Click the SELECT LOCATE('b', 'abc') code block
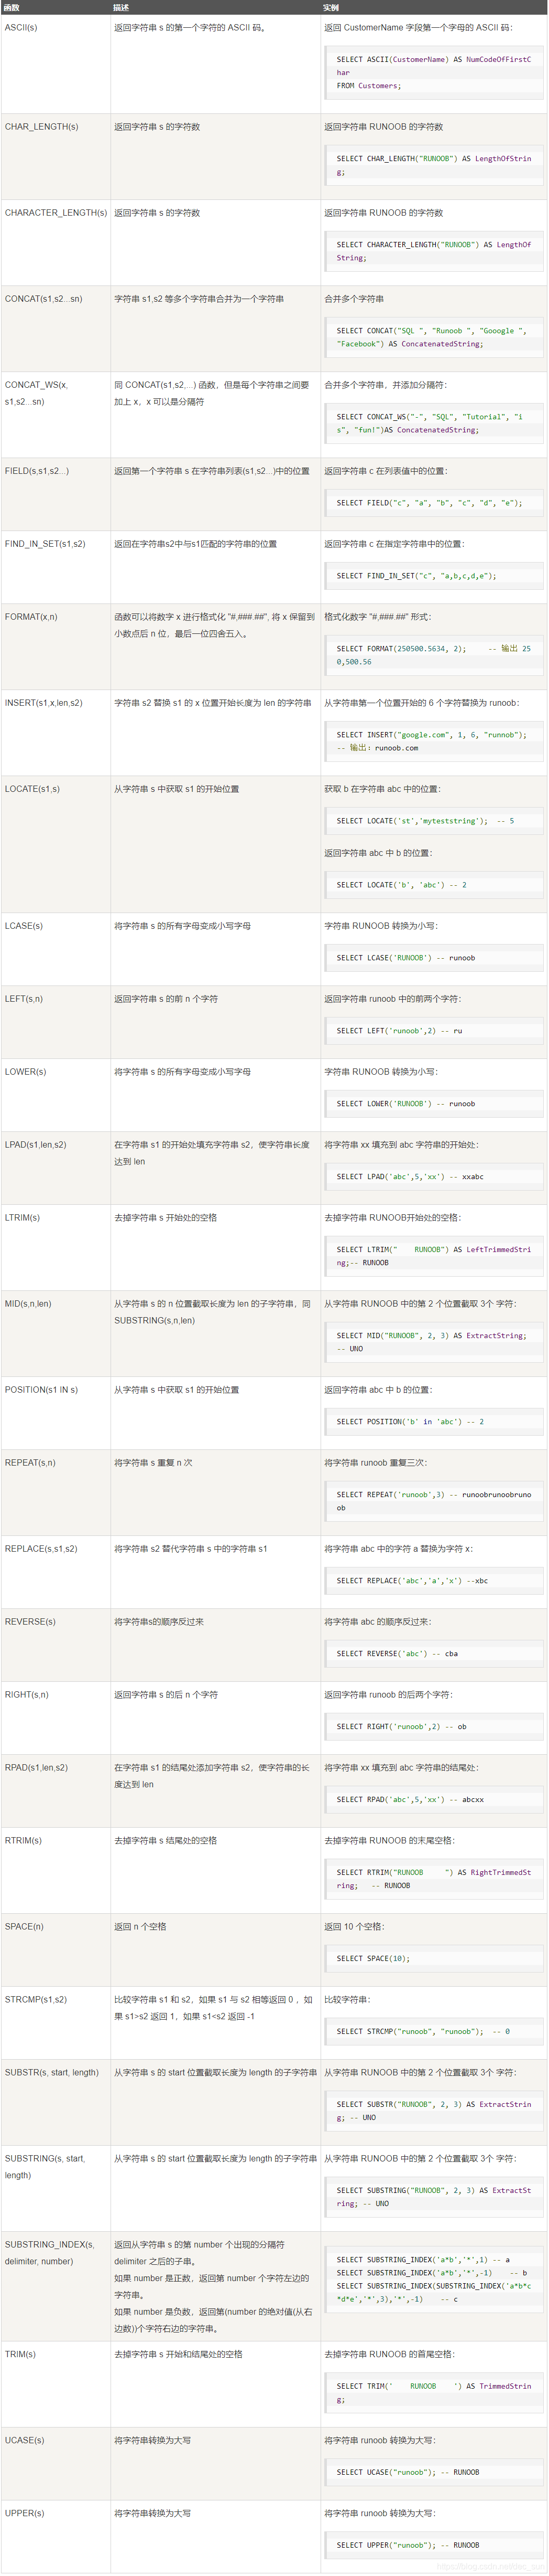Screen dimensions: 549x2576 coord(434,885)
